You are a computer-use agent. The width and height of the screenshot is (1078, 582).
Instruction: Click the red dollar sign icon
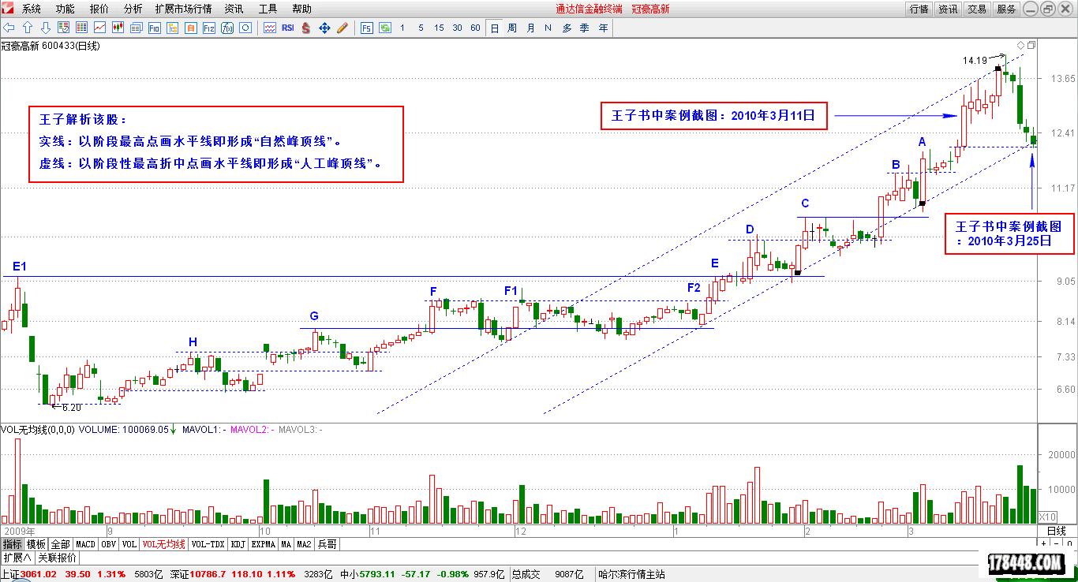click(306, 28)
